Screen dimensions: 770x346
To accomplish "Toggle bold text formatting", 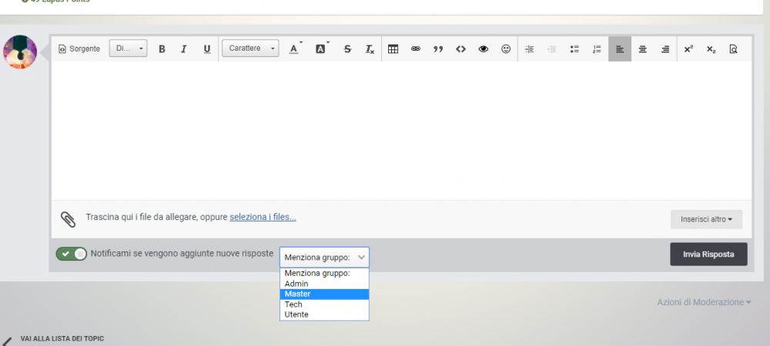I will pos(162,49).
